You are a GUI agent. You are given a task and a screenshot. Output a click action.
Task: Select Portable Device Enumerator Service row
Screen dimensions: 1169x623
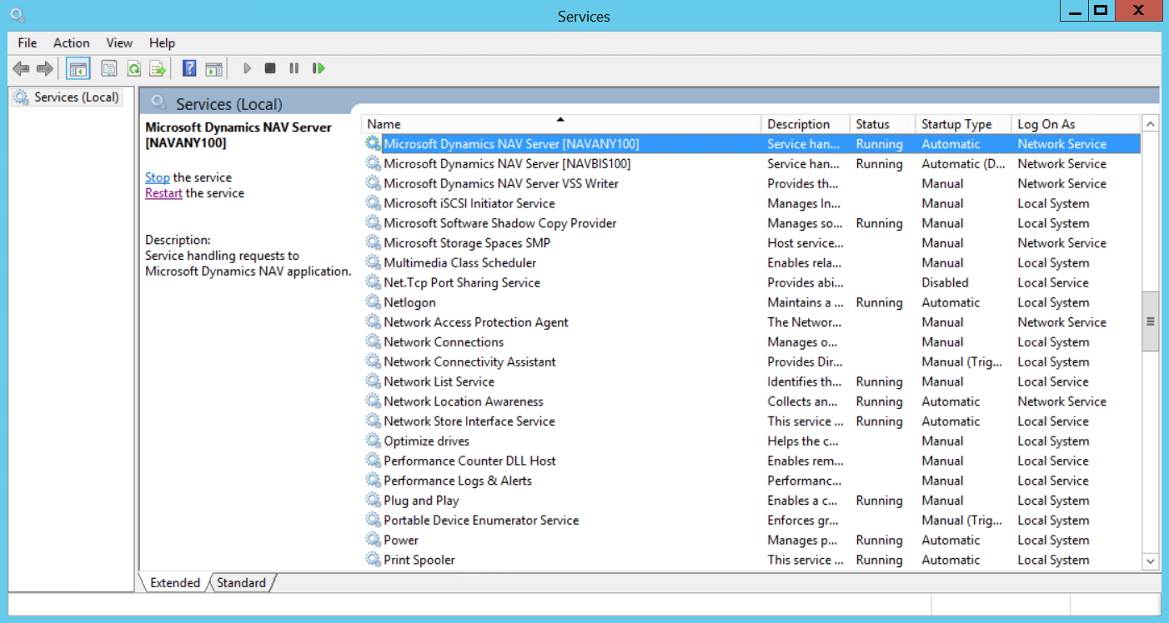(x=752, y=520)
